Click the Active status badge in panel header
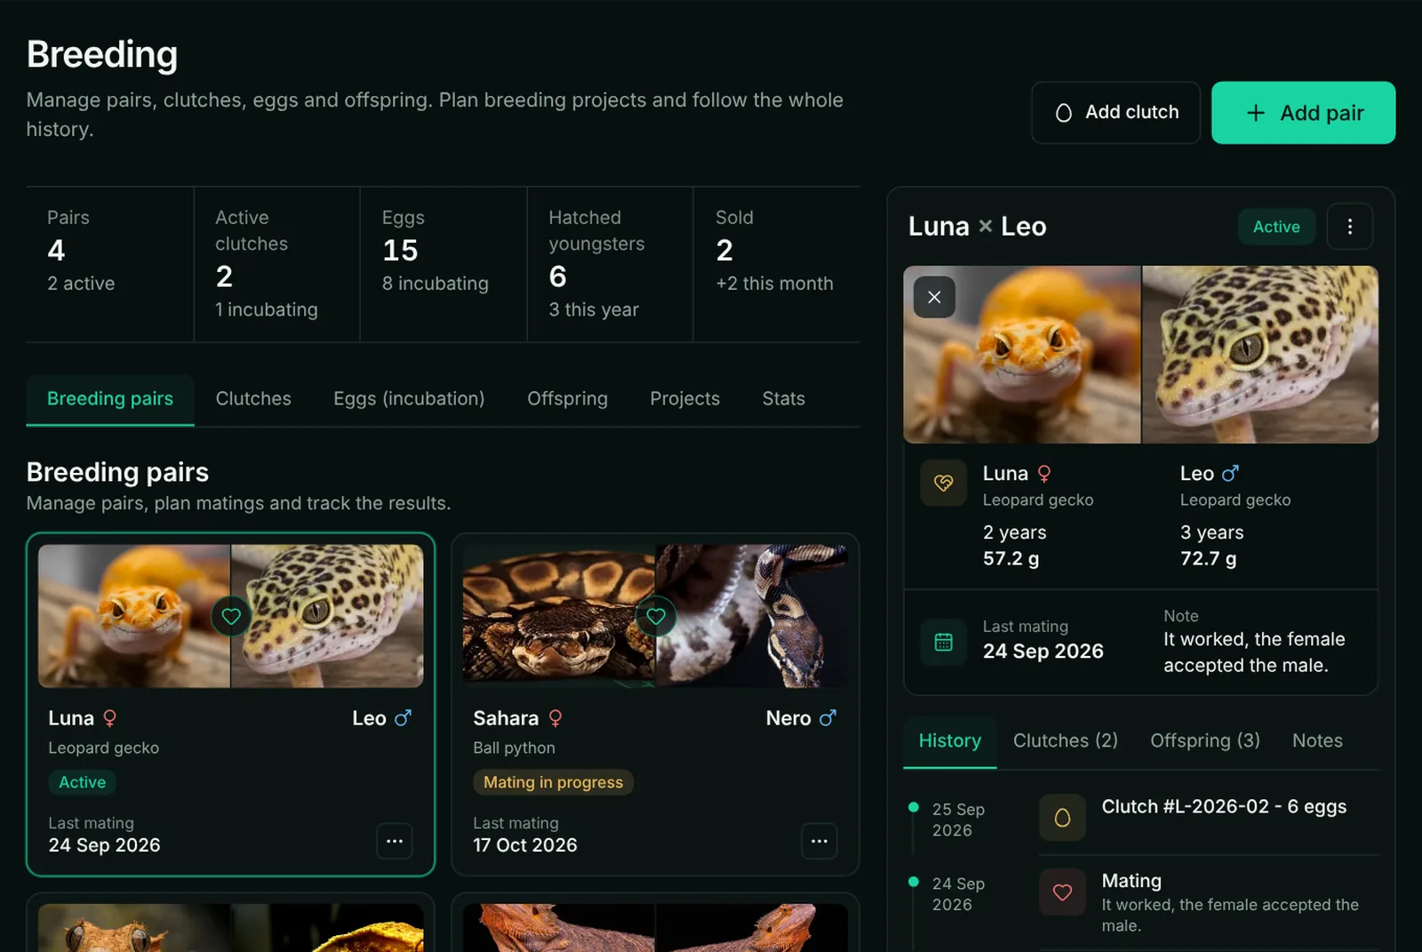Viewport: 1422px width, 952px height. point(1276,228)
